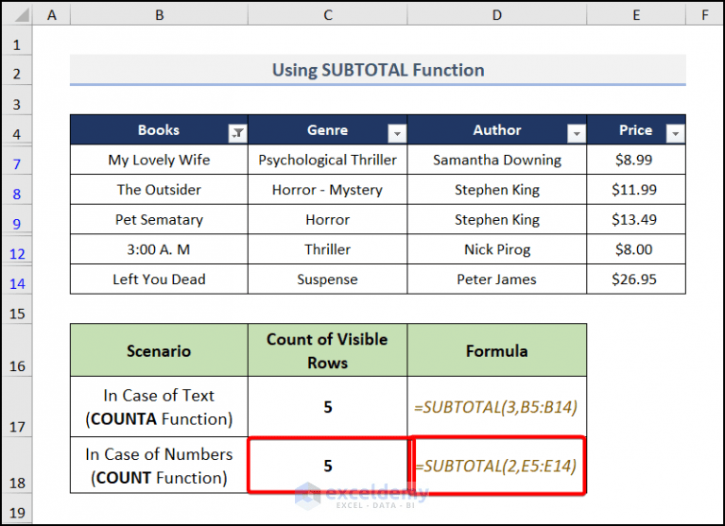Select row 18 header
The width and height of the screenshot is (725, 526).
[17, 465]
